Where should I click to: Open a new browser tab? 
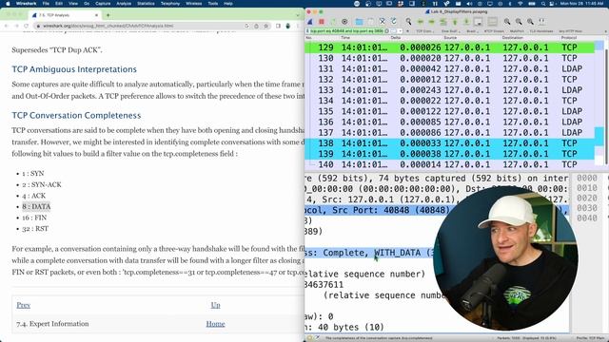(x=108, y=15)
